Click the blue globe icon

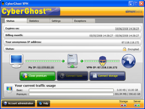(x=128, y=61)
